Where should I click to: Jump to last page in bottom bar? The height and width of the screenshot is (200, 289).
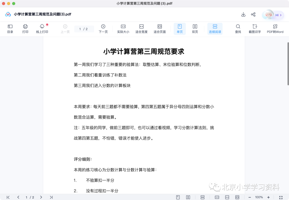tap(51, 197)
